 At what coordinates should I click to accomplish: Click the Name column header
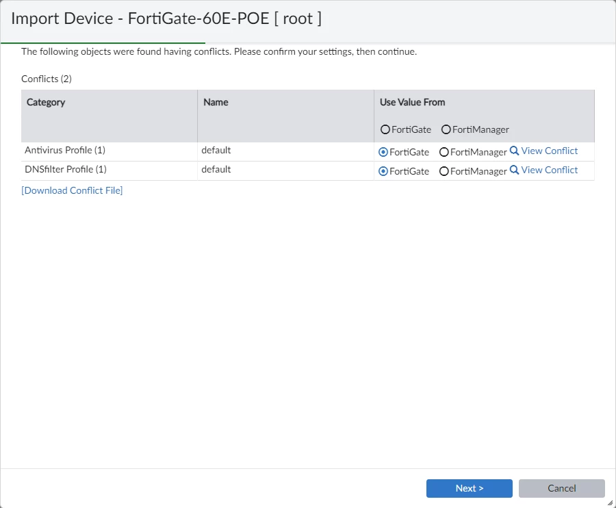point(285,116)
